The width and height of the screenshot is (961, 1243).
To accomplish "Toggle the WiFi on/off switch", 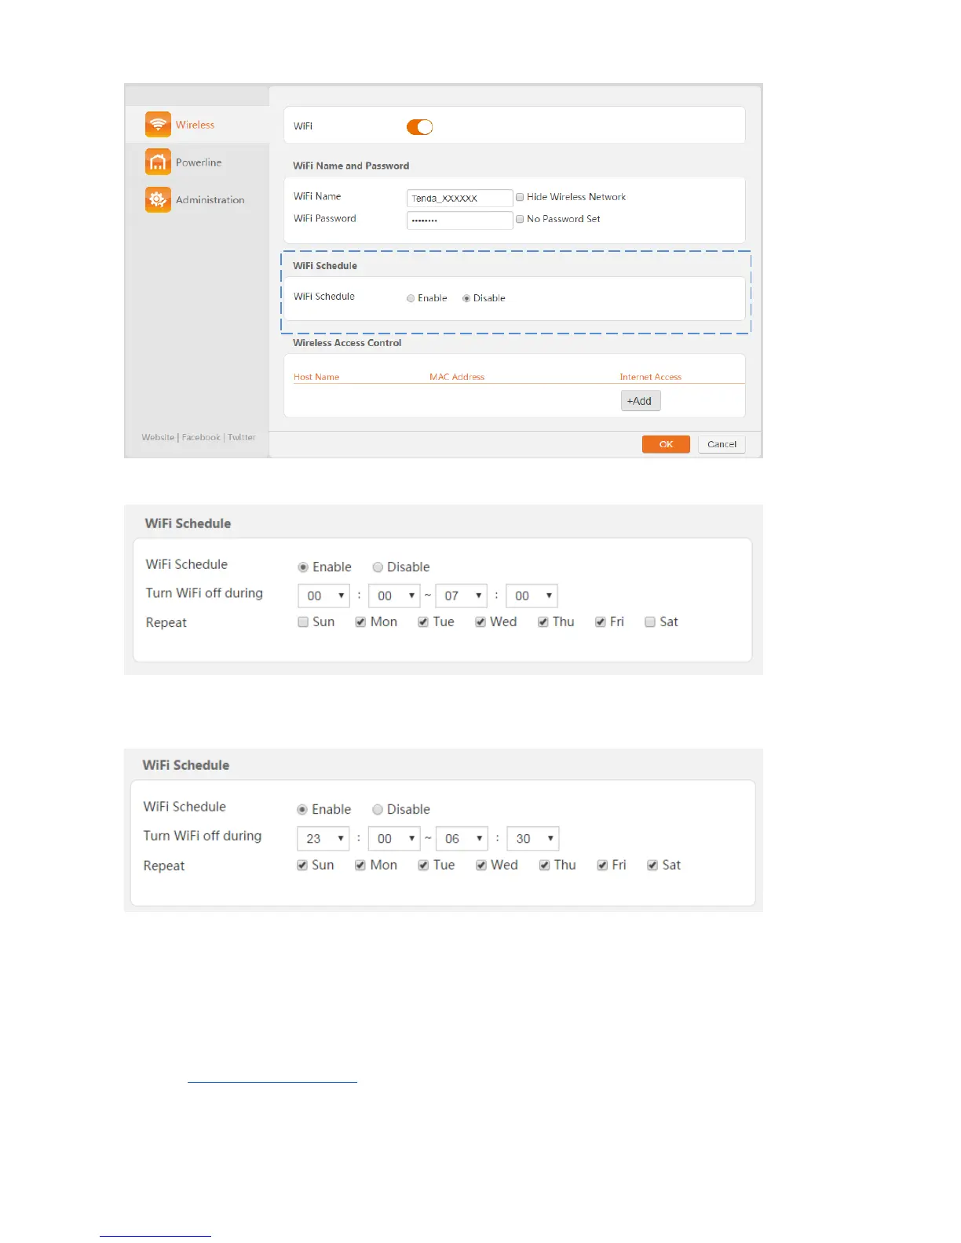I will point(419,127).
